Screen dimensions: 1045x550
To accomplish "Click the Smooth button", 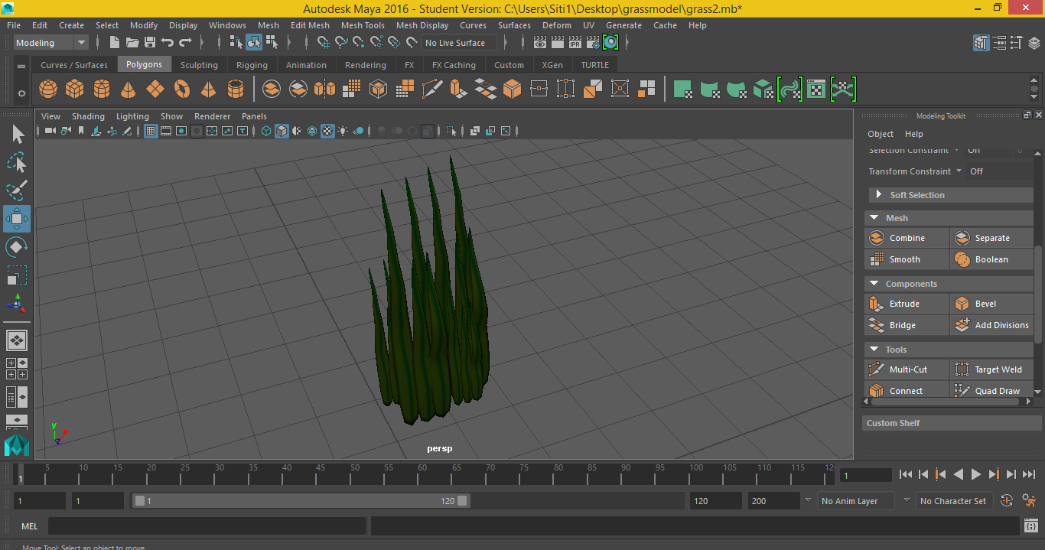I will [907, 260].
